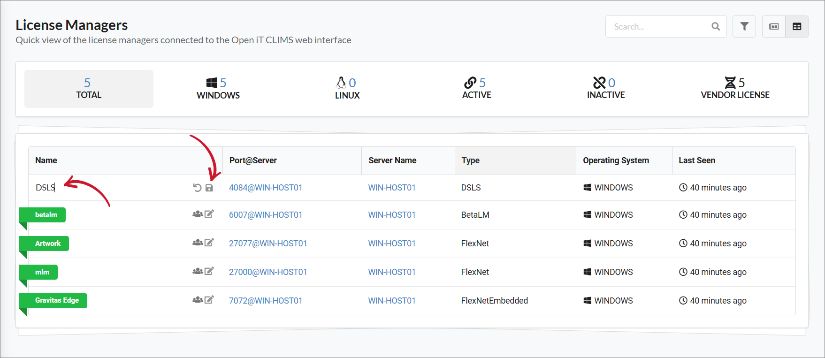Screen dimensions: 825x358
Task: Open user groups for mlm
Action: point(198,271)
